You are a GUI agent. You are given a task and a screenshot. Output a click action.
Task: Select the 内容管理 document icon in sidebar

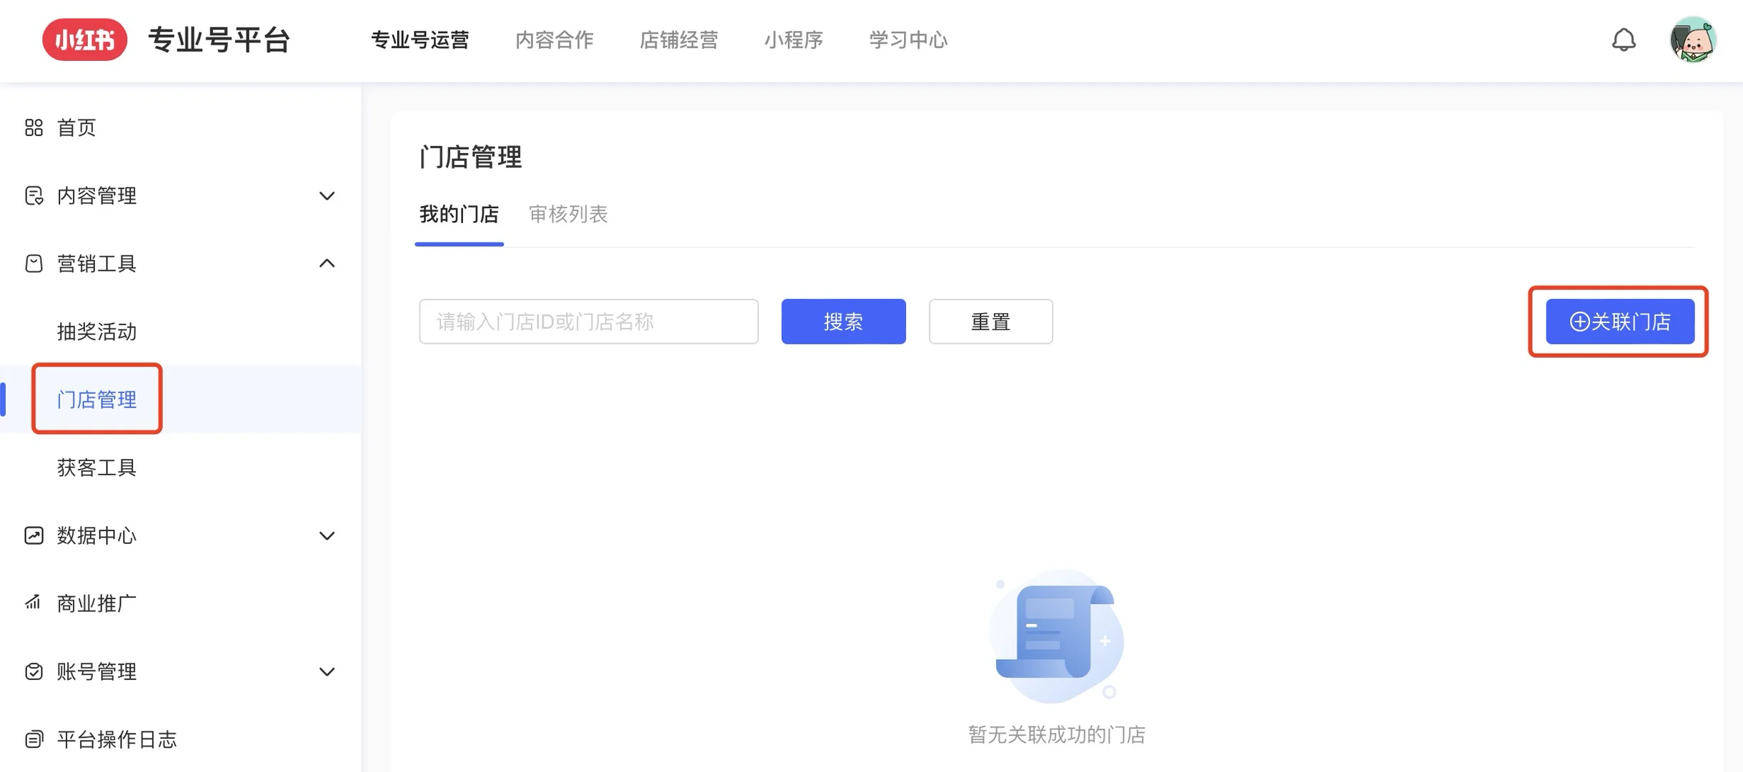34,196
